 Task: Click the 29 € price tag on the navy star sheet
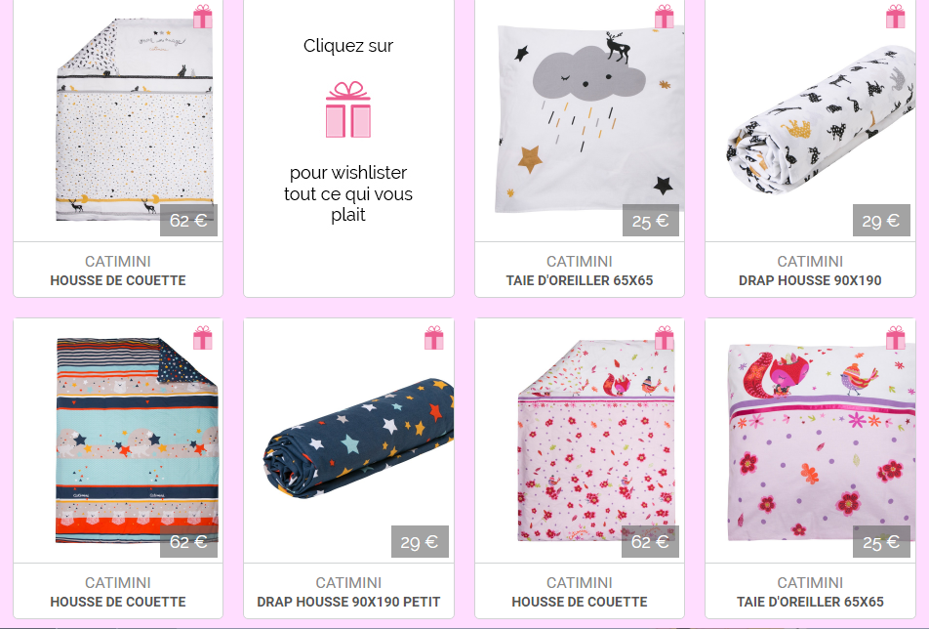coord(420,541)
